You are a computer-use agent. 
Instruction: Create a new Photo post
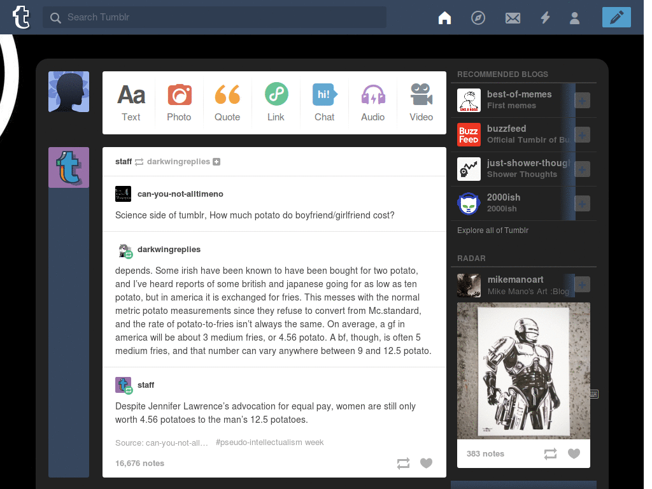coord(179,103)
